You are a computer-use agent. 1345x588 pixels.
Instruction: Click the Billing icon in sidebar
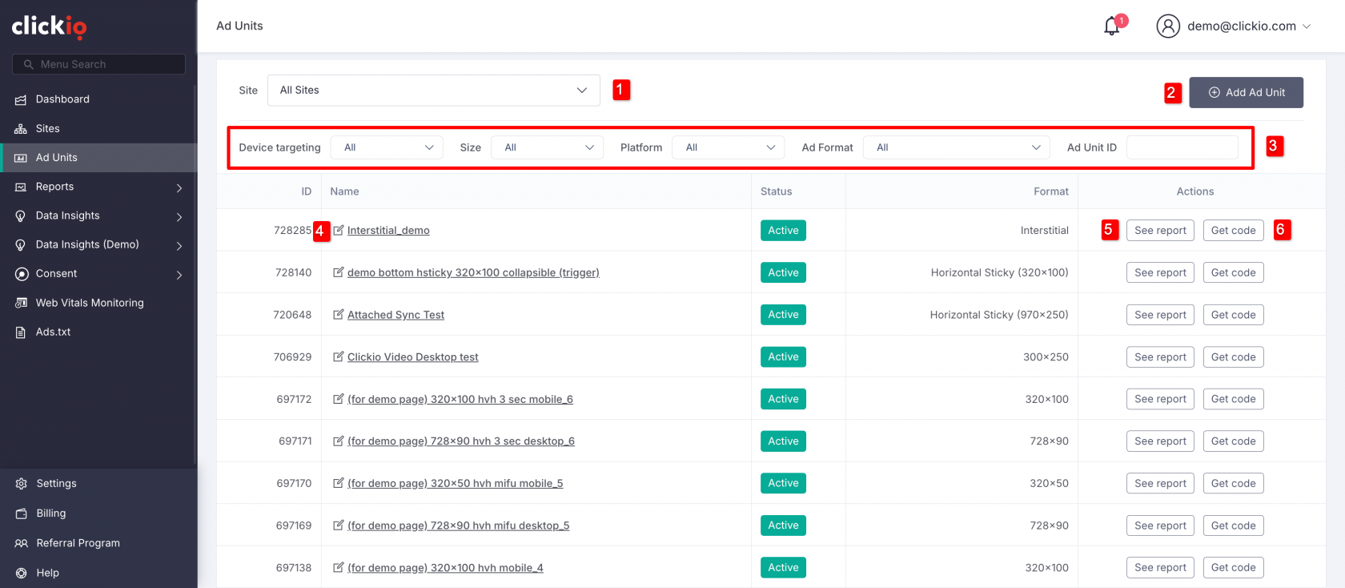coord(21,513)
